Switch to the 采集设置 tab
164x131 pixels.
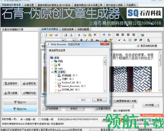click(x=29, y=5)
